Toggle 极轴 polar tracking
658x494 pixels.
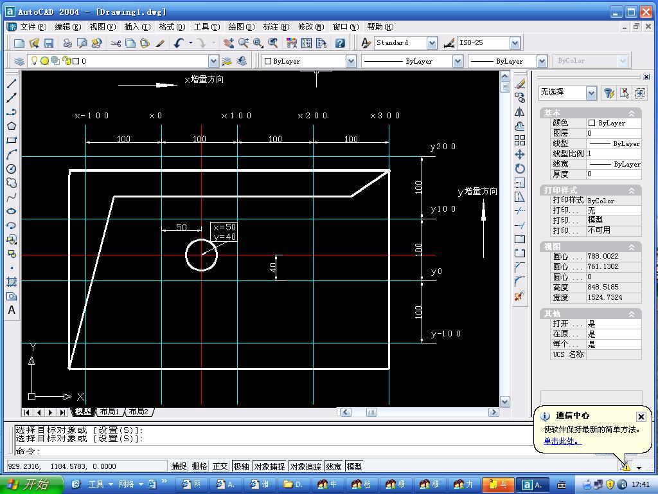(242, 466)
